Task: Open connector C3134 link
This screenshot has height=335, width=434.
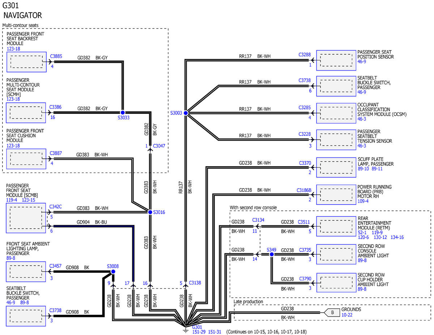Action: coord(258,220)
